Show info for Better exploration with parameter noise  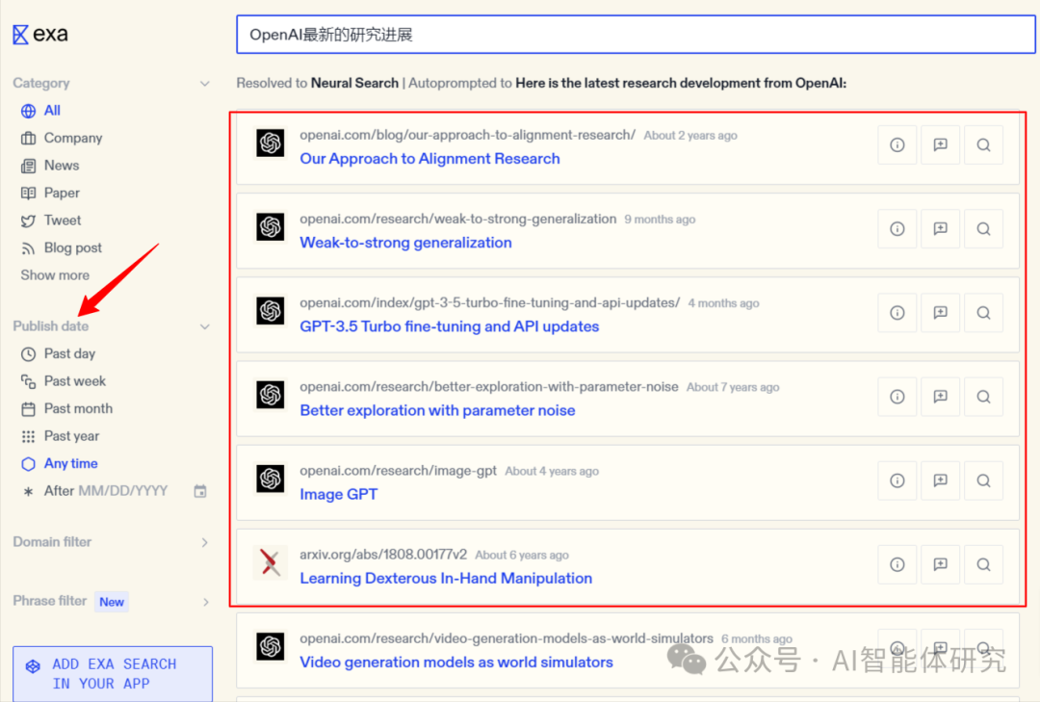pyautogui.click(x=897, y=397)
